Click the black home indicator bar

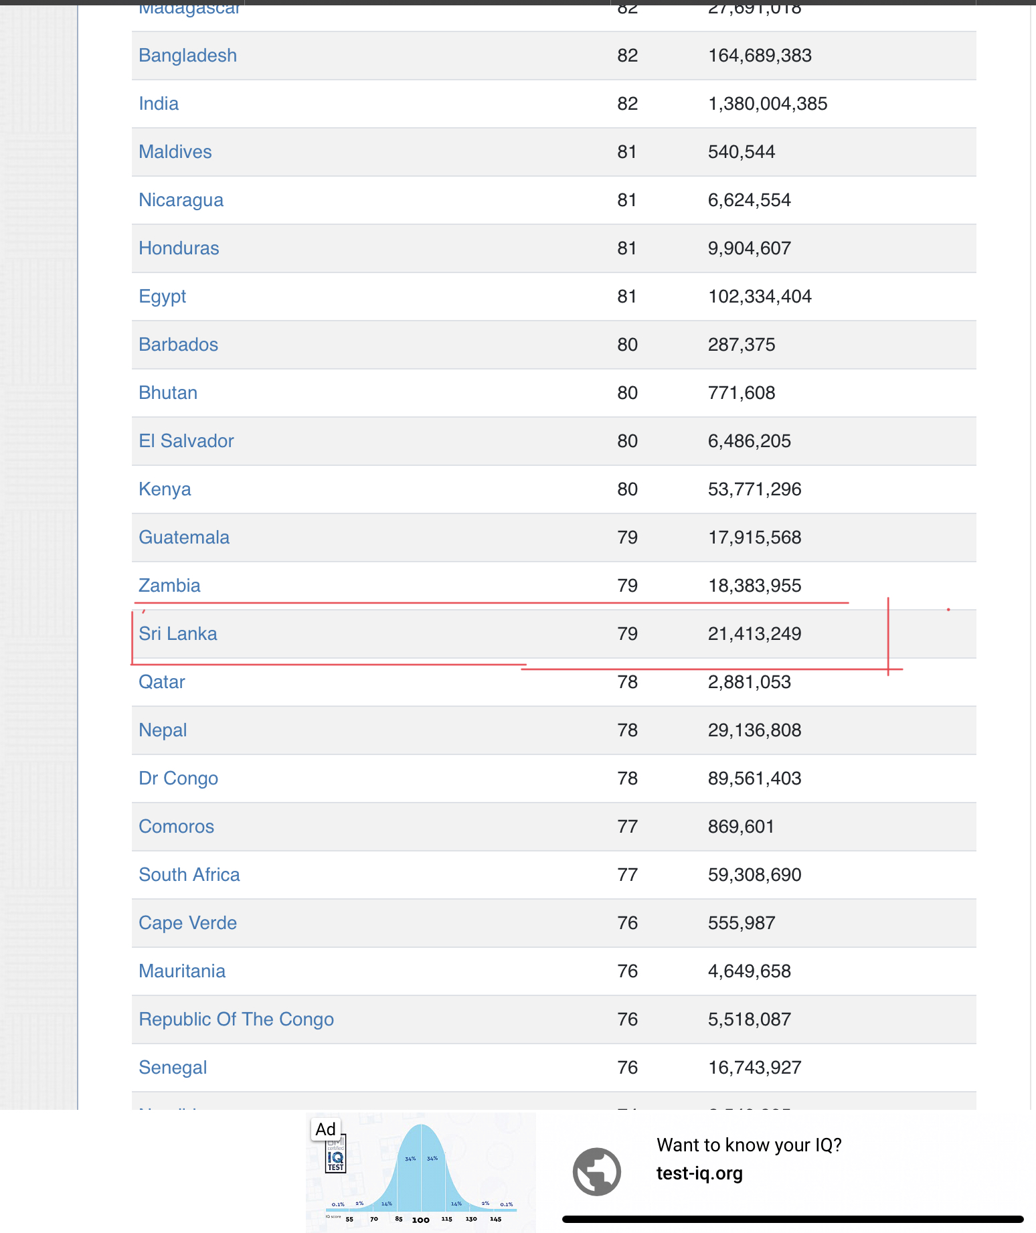pyautogui.click(x=793, y=1219)
